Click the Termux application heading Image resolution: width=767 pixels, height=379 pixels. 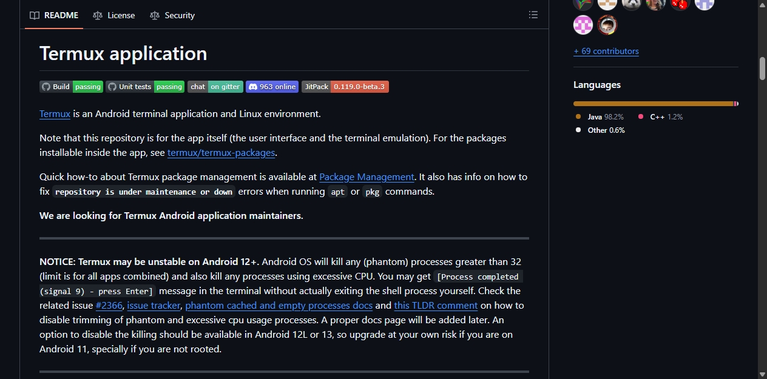tap(123, 53)
